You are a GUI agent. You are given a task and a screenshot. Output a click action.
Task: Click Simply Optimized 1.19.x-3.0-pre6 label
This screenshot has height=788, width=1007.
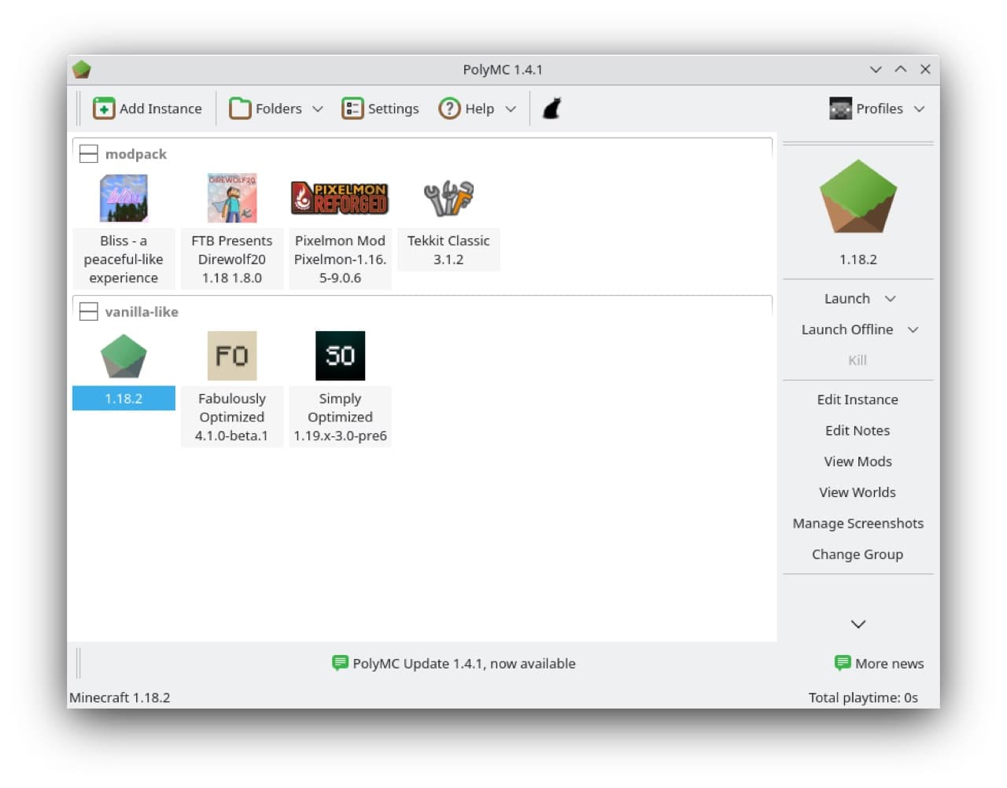pyautogui.click(x=340, y=418)
